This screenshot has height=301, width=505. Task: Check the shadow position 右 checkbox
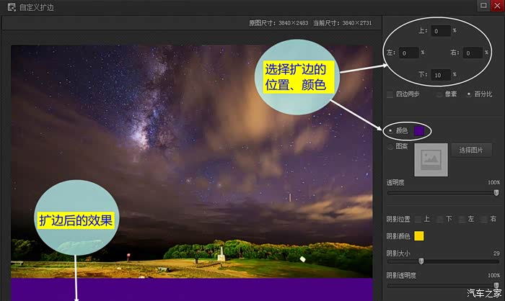(x=486, y=219)
